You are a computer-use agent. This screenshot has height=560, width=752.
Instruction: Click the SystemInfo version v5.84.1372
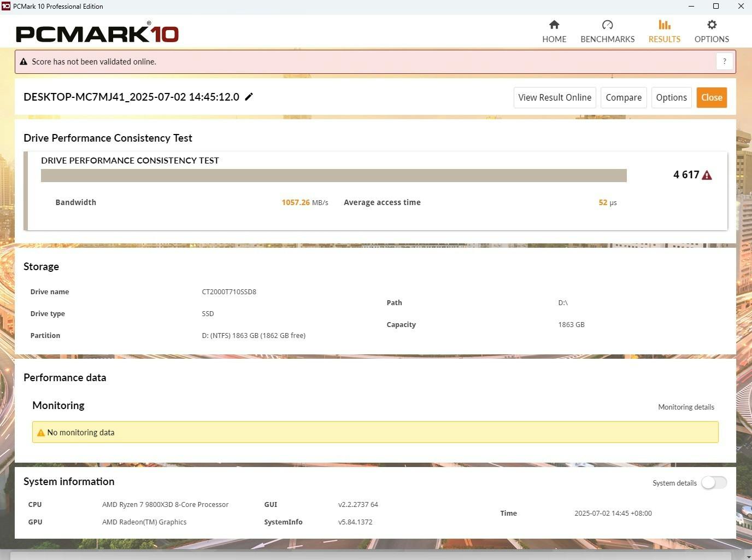355,522
